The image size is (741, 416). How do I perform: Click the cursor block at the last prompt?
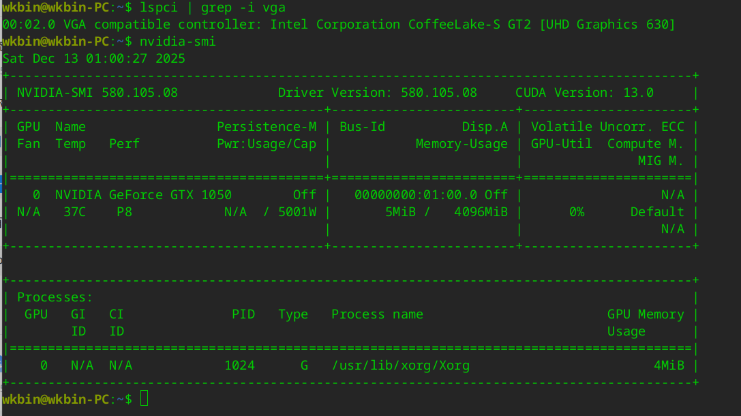click(x=144, y=398)
